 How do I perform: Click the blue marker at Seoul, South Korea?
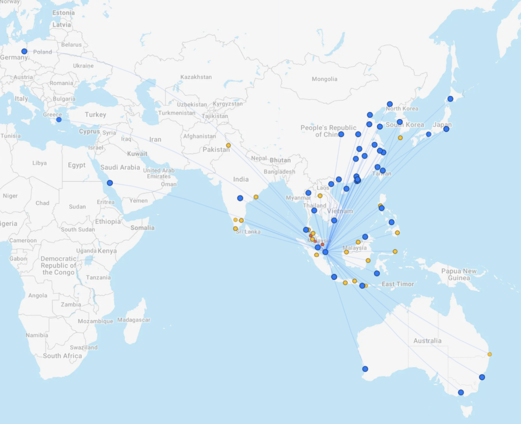click(x=400, y=122)
